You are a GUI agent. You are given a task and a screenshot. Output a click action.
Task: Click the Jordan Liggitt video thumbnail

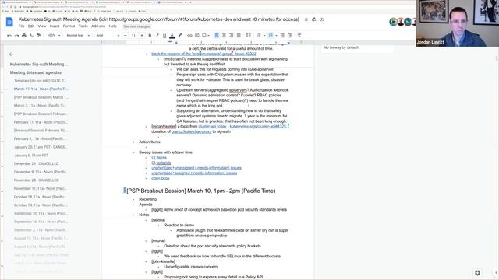click(x=457, y=23)
